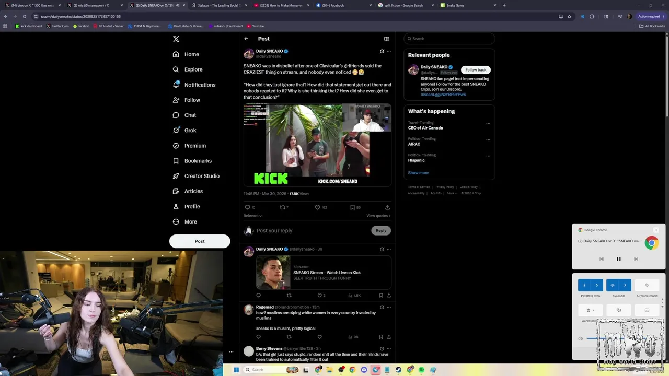
Task: Open Grok in the sidebar
Action: pos(184,130)
